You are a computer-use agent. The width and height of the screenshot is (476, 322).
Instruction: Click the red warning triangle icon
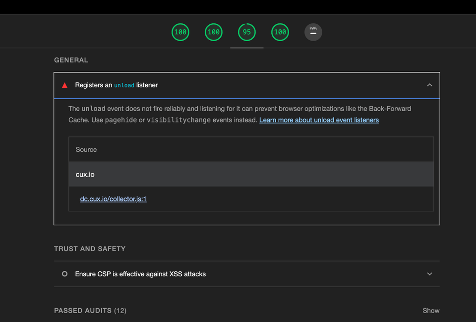tap(64, 85)
